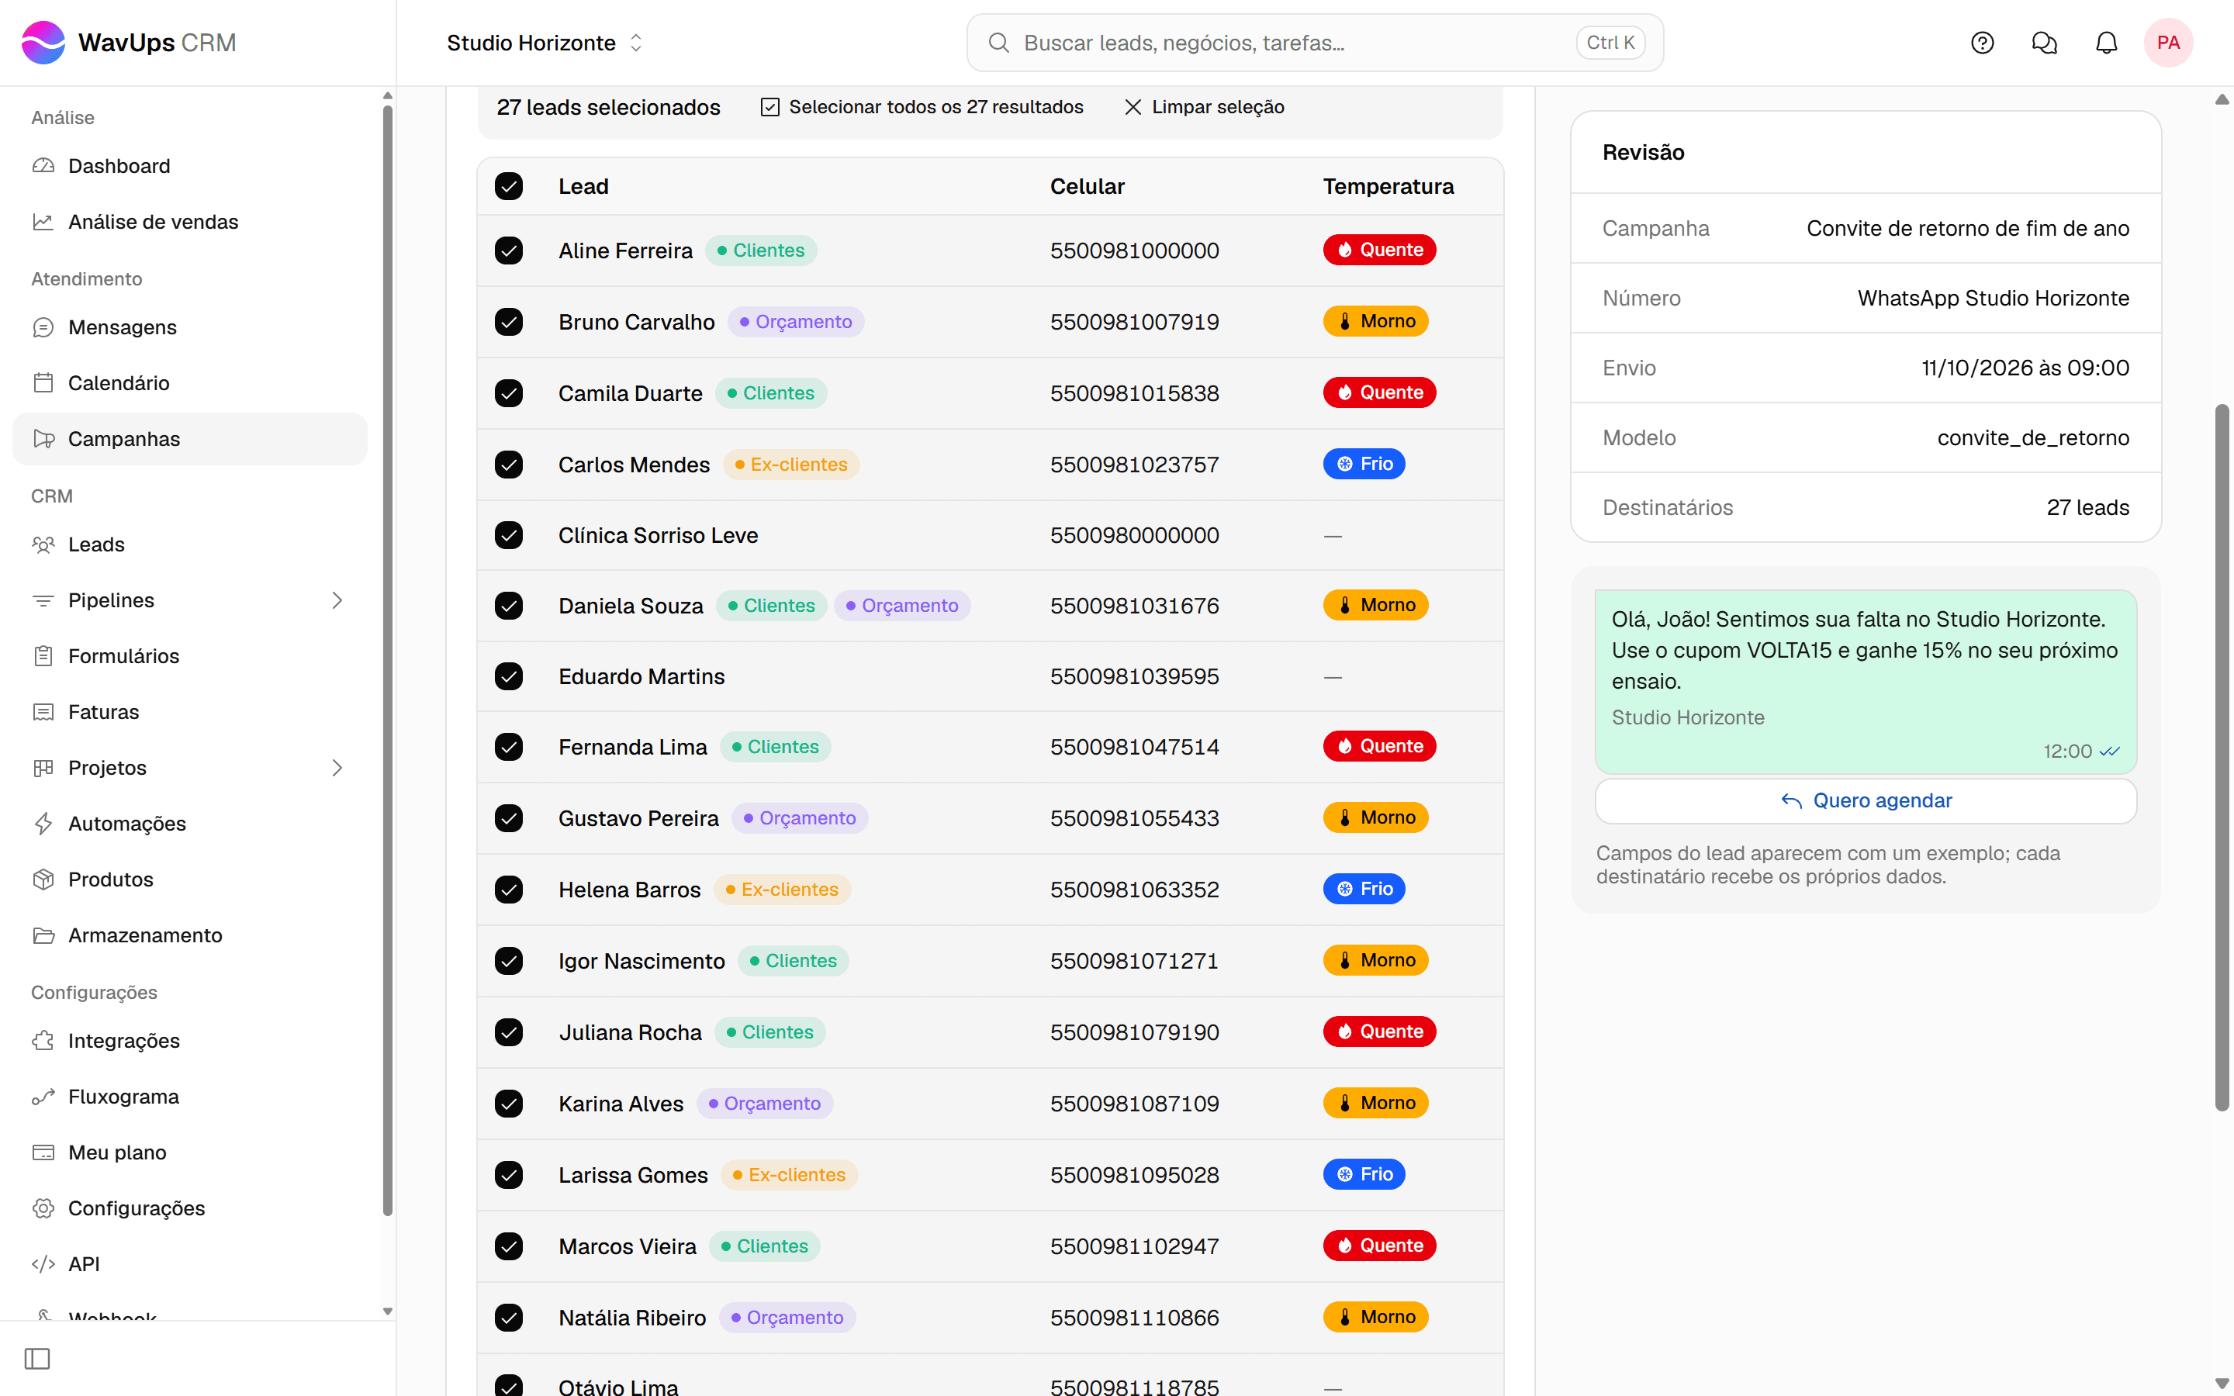Open the help question mark icon
The height and width of the screenshot is (1396, 2234).
coord(1982,43)
